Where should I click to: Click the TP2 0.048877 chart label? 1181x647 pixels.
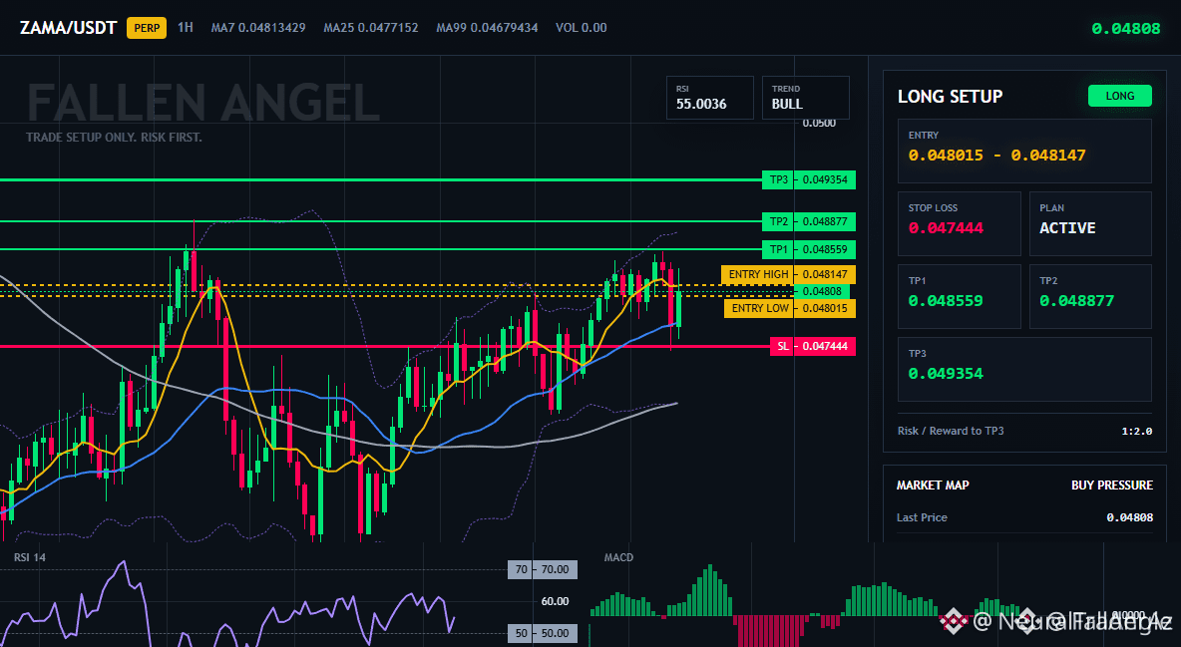click(809, 222)
